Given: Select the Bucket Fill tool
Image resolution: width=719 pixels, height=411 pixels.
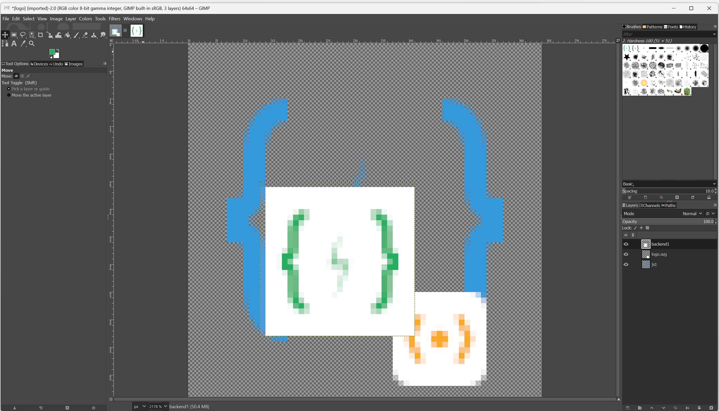Looking at the screenshot, I should (x=67, y=35).
